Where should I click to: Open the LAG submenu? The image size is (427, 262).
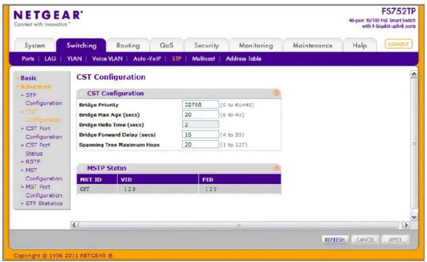pos(50,59)
